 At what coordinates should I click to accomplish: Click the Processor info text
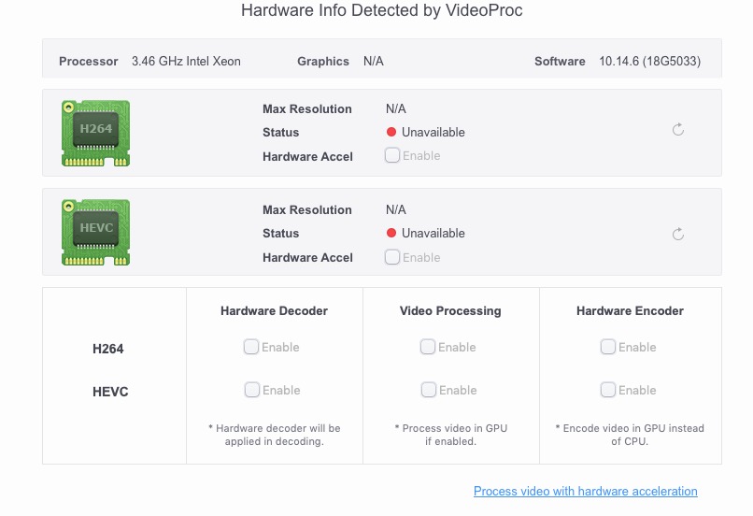point(186,62)
